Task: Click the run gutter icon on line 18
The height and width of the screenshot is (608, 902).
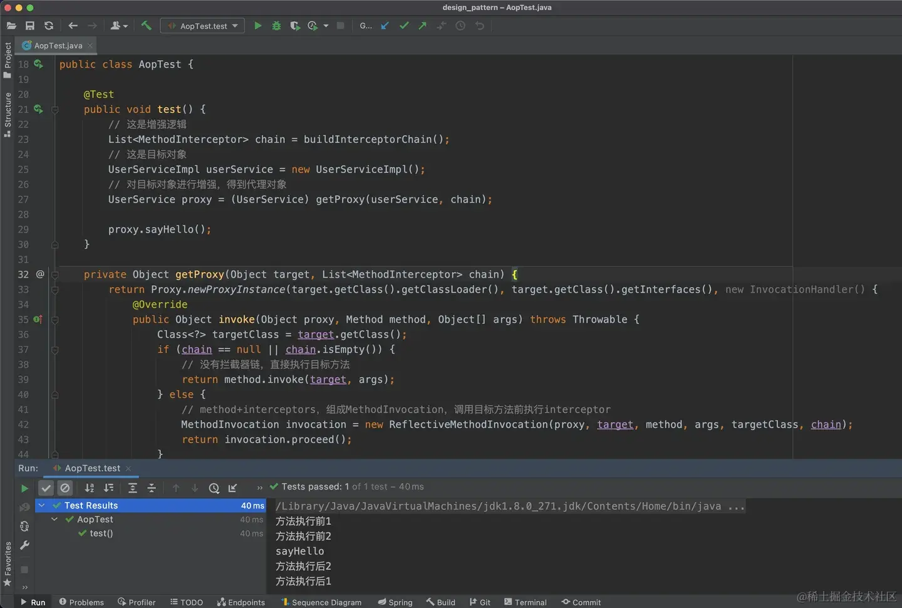Action: (x=38, y=64)
